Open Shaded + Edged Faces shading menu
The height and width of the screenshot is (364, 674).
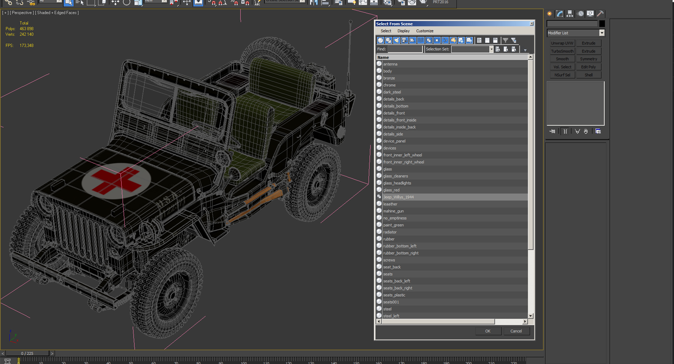57,13
